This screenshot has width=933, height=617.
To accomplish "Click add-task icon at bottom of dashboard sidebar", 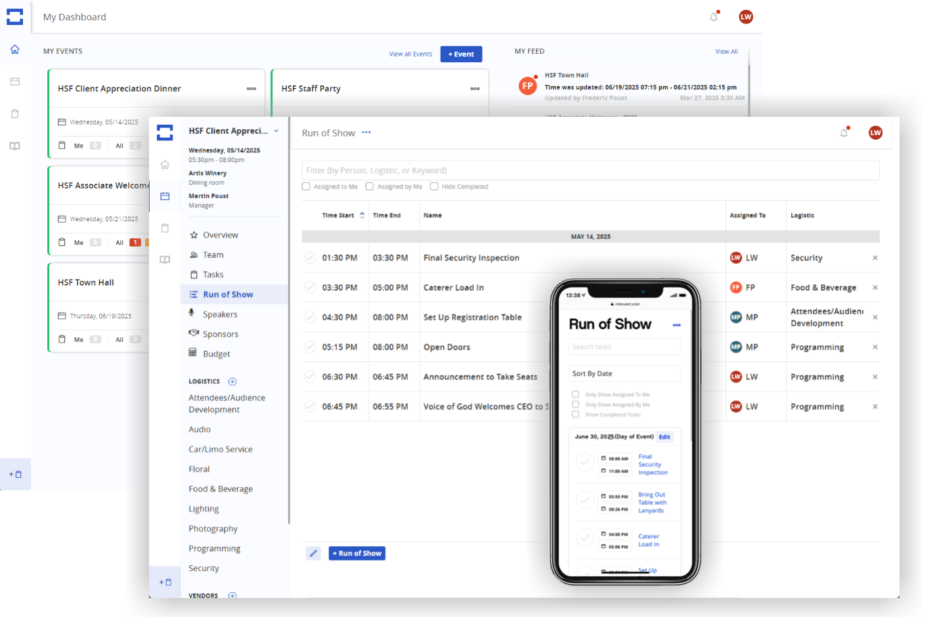I will tap(15, 474).
